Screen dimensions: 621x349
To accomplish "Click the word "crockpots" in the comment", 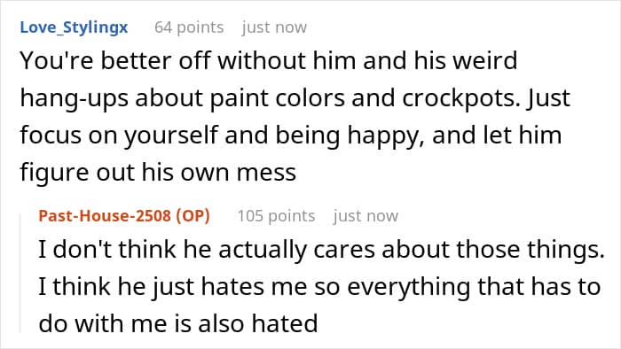I will tap(461, 98).
